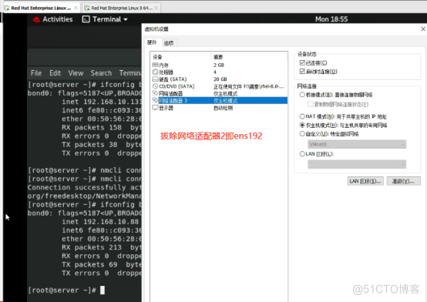Click the CD/DVD file path summary
Image resolution: width=427 pixels, height=302 pixels.
pyautogui.click(x=249, y=86)
